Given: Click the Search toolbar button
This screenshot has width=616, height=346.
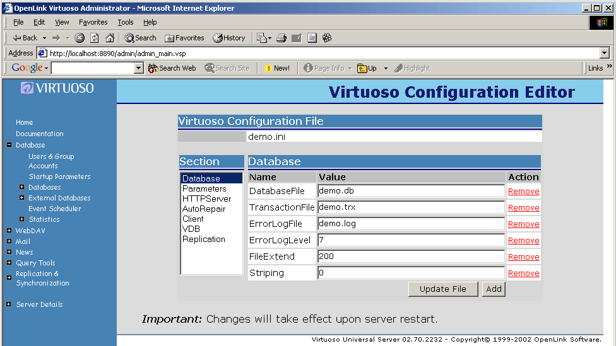Looking at the screenshot, I should click(x=140, y=38).
